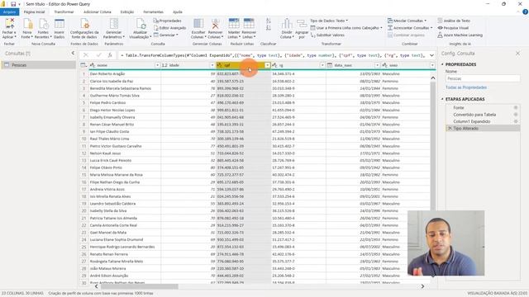
Task: Switch to the Transformar tab
Action: tap(64, 12)
